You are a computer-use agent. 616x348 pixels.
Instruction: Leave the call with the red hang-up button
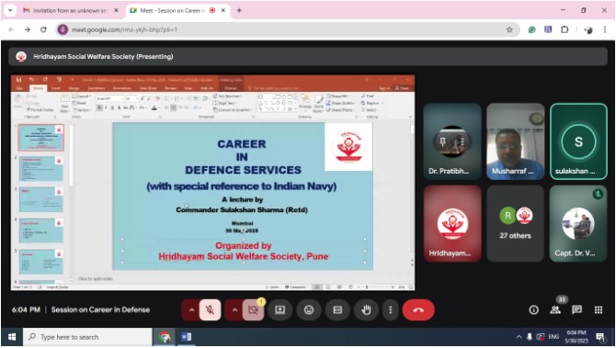tap(418, 310)
